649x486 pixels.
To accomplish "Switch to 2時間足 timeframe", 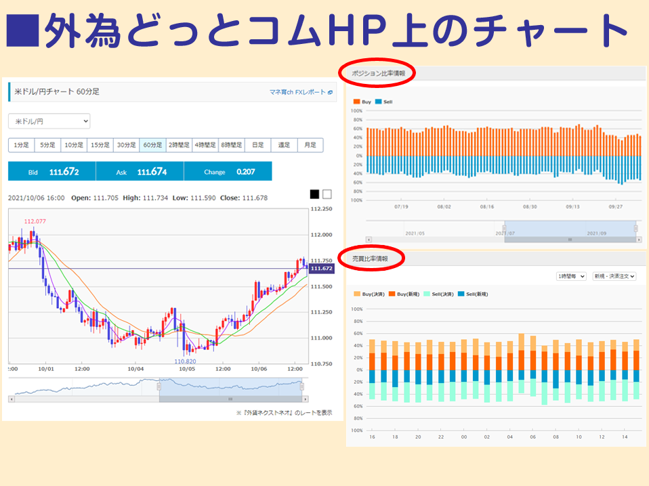I will pos(179,145).
